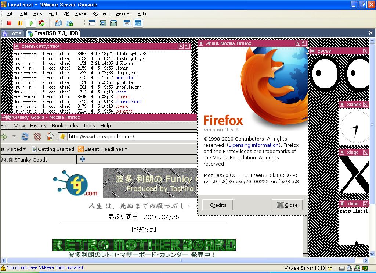This screenshot has width=376, height=273.
Task: Close the FreeBSD tab with the X
Action: pyautogui.click(x=371, y=33)
